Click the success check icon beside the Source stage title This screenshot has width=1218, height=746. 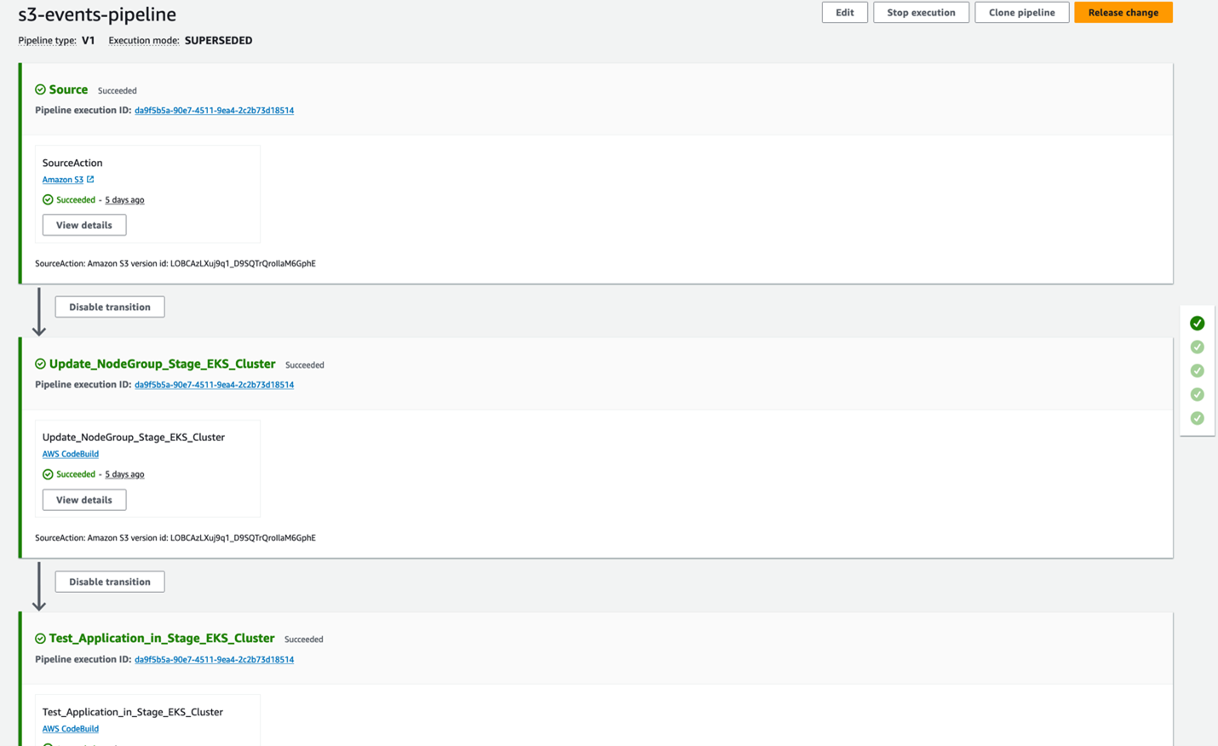[40, 89]
